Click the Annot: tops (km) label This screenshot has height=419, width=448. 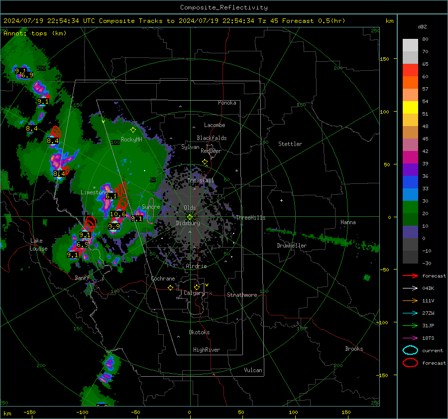click(35, 33)
